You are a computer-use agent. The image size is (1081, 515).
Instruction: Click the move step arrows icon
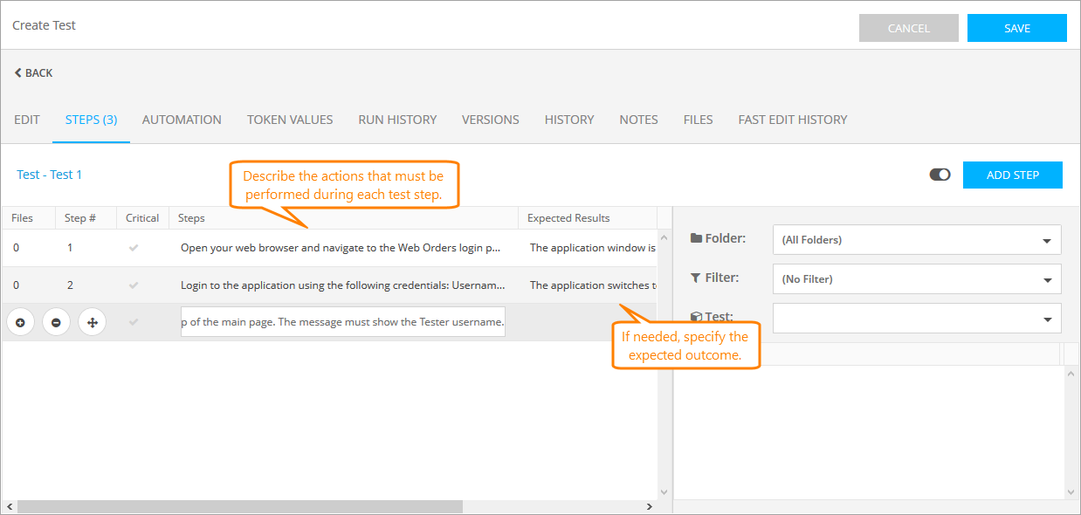(92, 322)
